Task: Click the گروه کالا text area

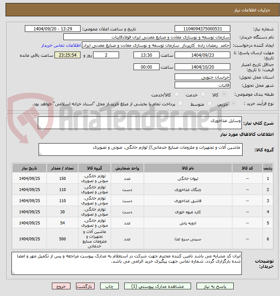Action: pyautogui.click(x=141, y=149)
